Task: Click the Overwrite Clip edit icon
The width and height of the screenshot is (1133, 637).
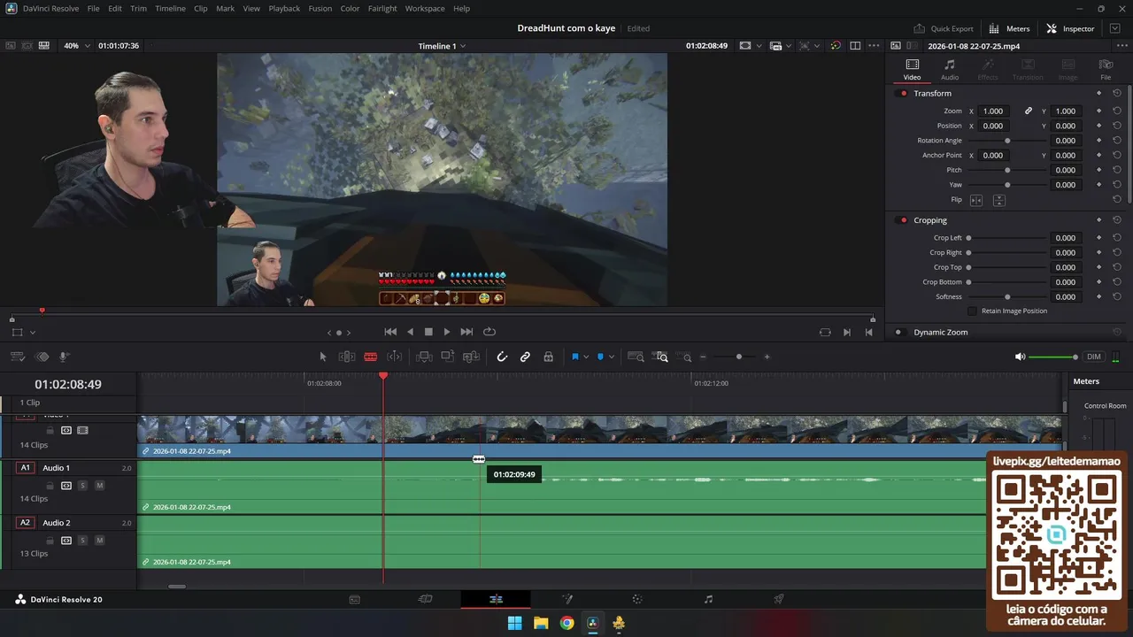Action: click(448, 357)
